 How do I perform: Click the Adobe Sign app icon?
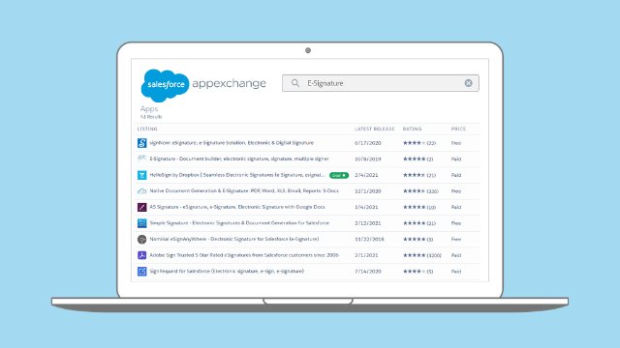point(142,255)
